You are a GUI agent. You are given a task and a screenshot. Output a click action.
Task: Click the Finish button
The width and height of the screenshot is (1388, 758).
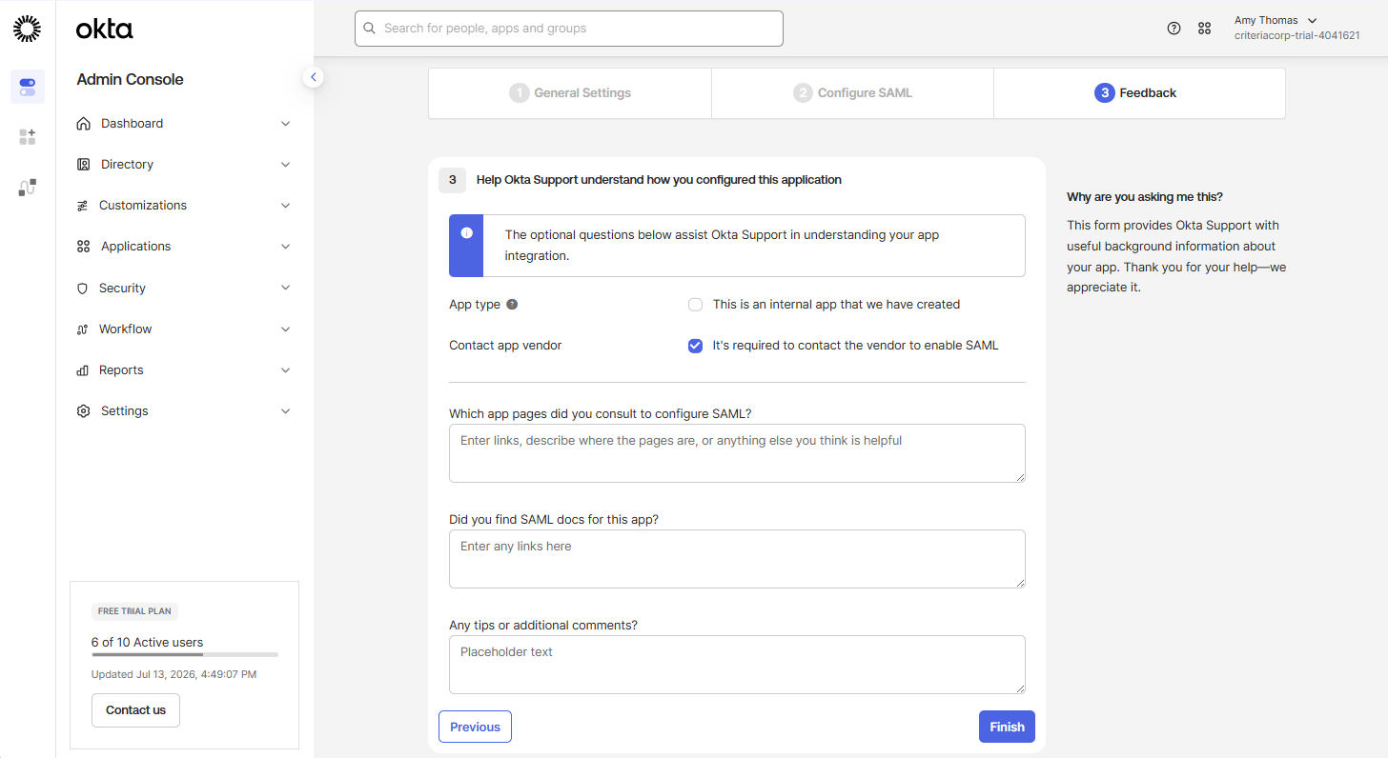click(x=1007, y=727)
